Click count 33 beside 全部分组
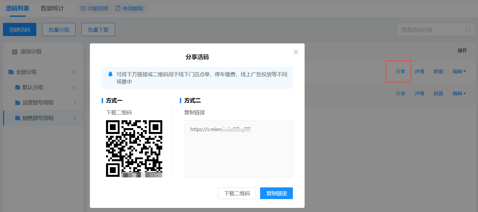 click(x=73, y=72)
